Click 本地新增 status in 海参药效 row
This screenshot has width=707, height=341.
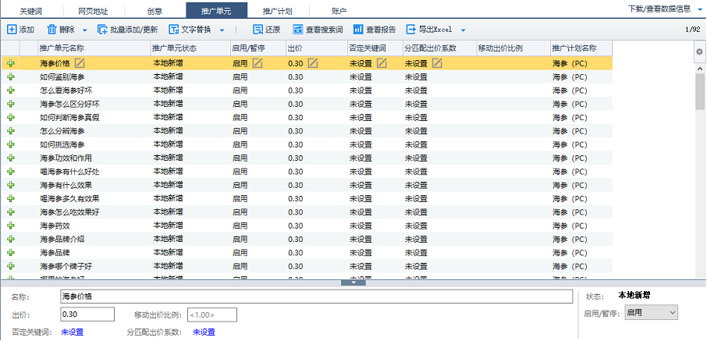(x=169, y=225)
